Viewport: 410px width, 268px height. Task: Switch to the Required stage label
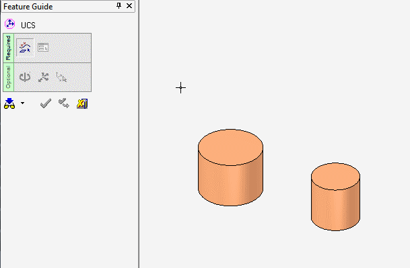8,48
